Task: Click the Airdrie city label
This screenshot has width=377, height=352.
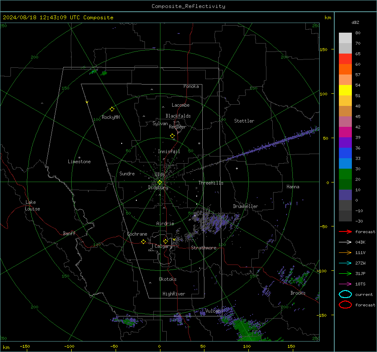Action: tap(165, 224)
